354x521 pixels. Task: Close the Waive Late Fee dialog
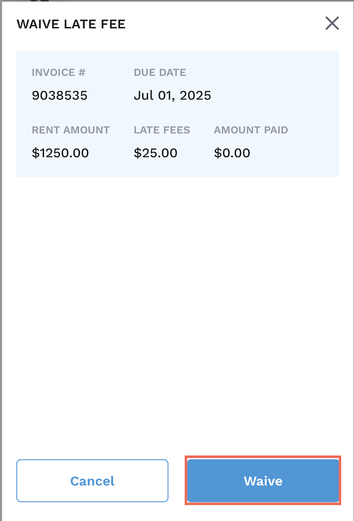(332, 24)
